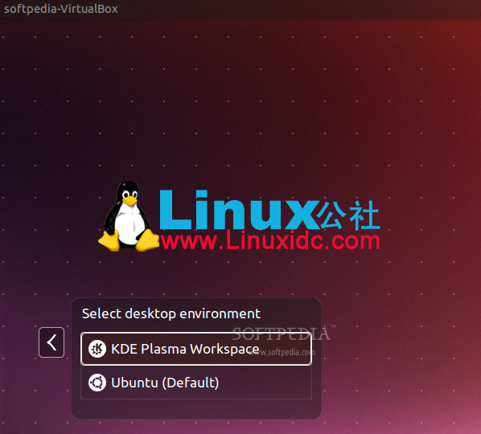The image size is (481, 434).
Task: Click the Ubuntu circle logo icon
Action: 97,383
